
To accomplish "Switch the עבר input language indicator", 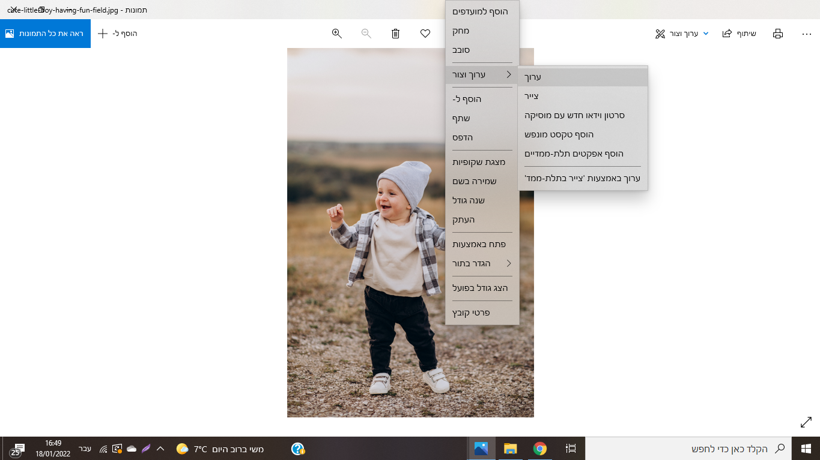I will [x=85, y=449].
